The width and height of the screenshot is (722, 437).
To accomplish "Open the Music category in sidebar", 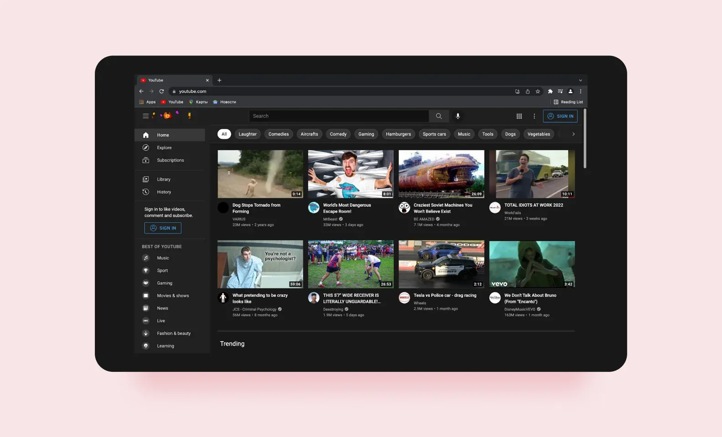I will click(170, 258).
